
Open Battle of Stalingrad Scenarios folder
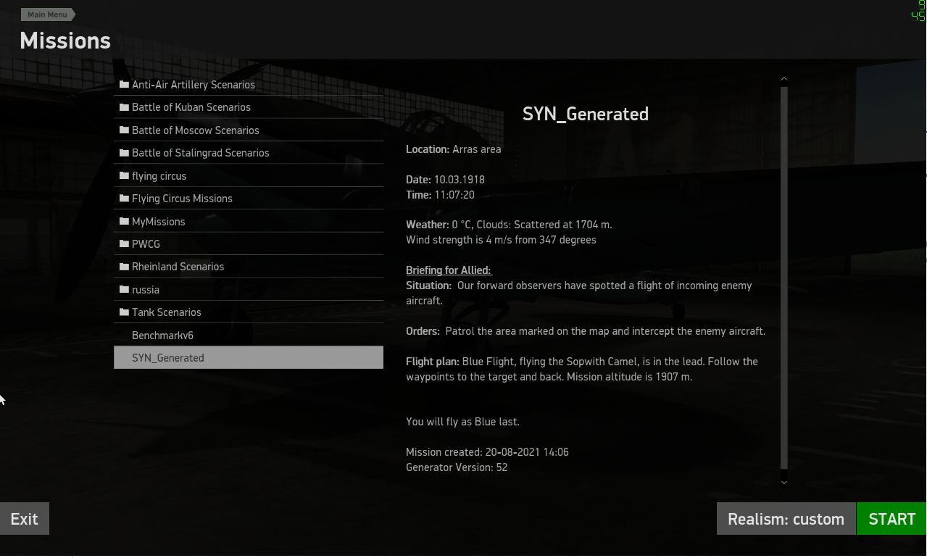pyautogui.click(x=249, y=153)
